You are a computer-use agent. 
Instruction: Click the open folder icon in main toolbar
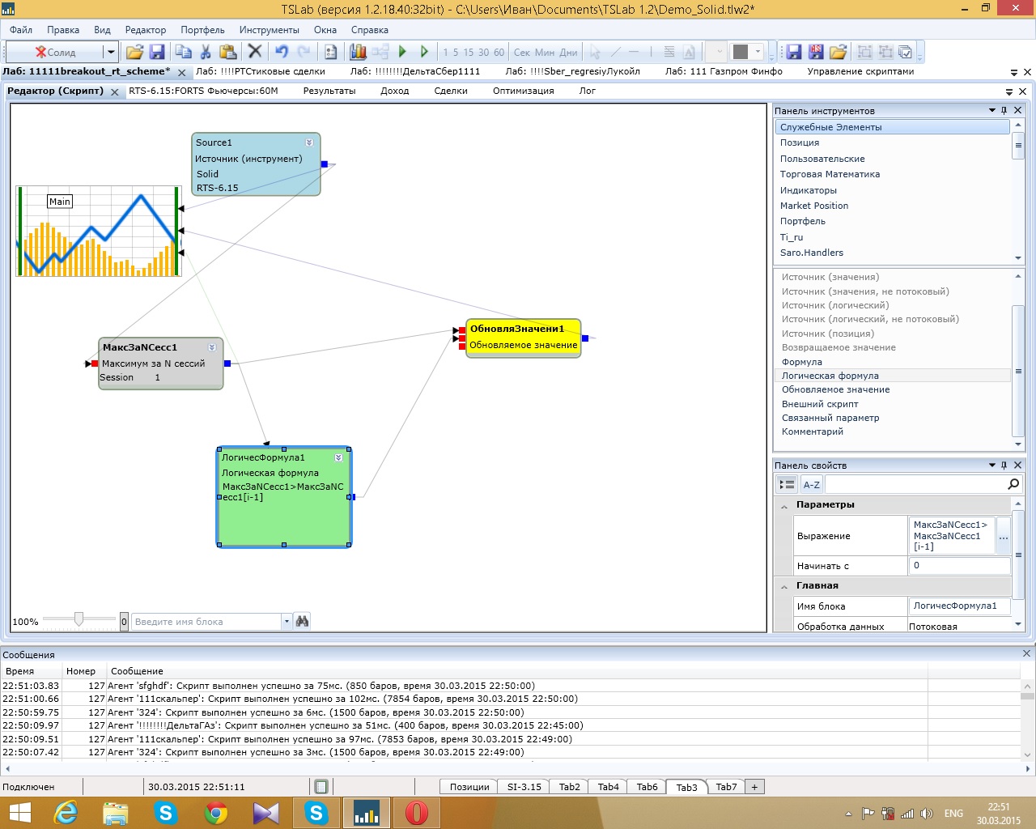tap(134, 52)
